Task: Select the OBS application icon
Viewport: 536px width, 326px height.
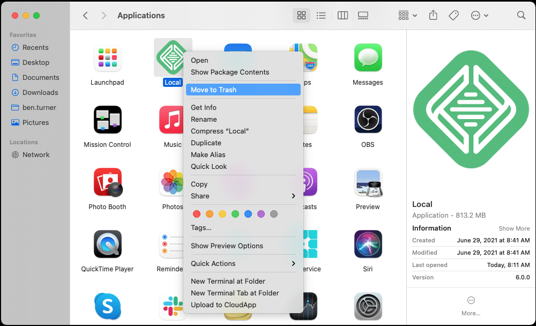Action: [368, 120]
